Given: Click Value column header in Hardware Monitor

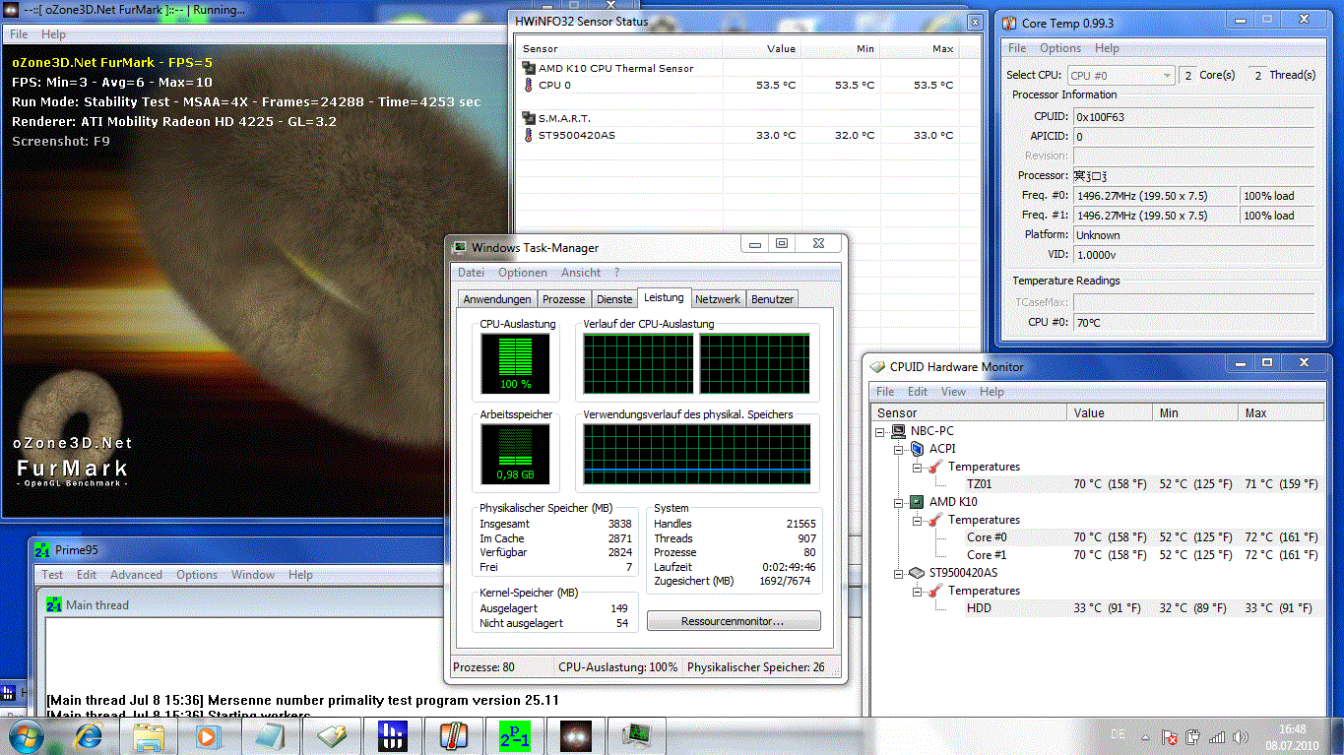Looking at the screenshot, I should coord(1112,413).
